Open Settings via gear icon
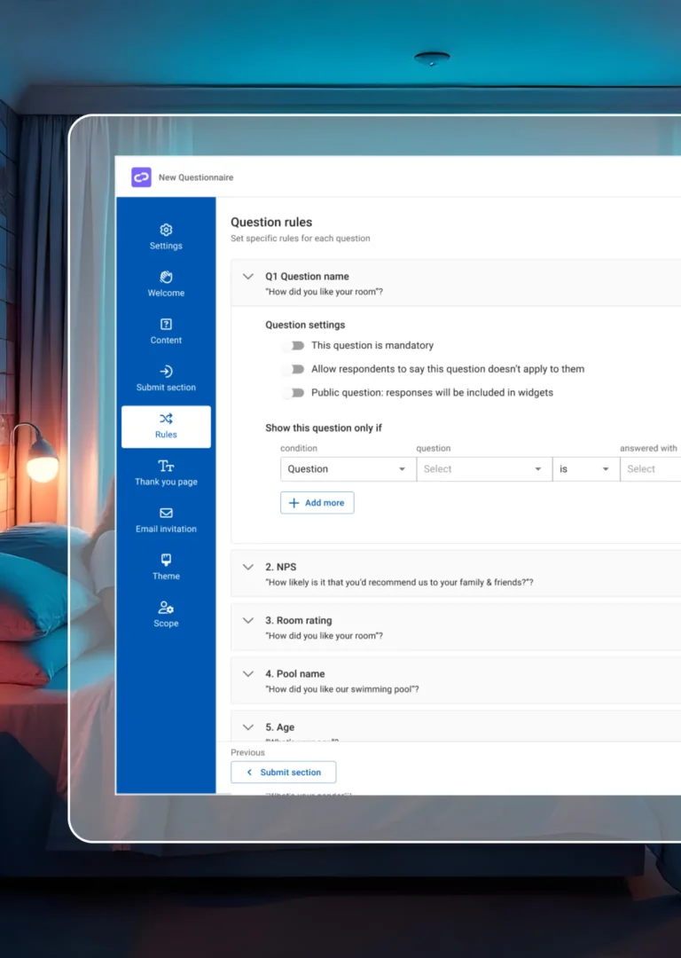The image size is (681, 958). (166, 230)
